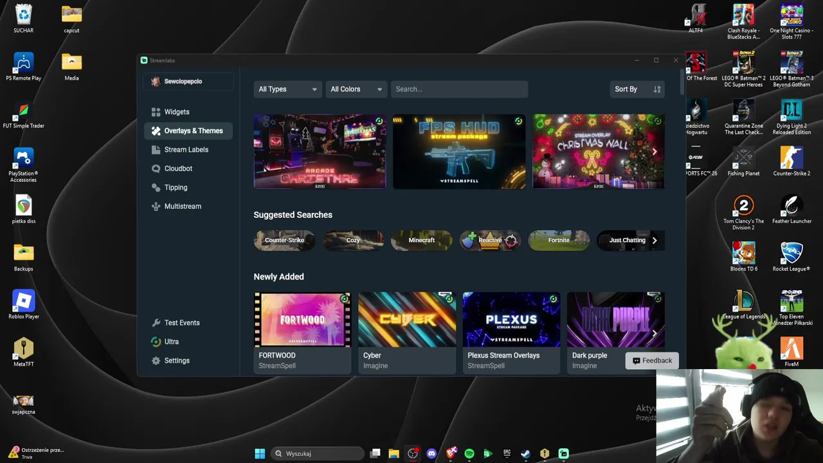
Task: Select the Just Chatting suggested search
Action: click(628, 241)
